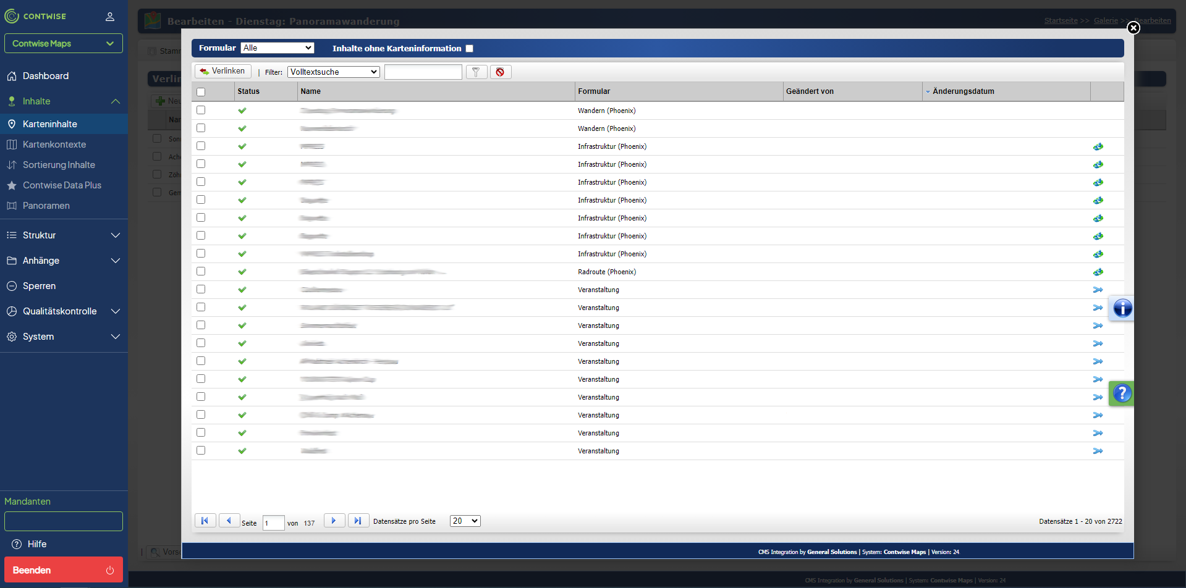Screen dimensions: 1186x588
Task: Click the Dashboard home icon
Action: [12, 76]
